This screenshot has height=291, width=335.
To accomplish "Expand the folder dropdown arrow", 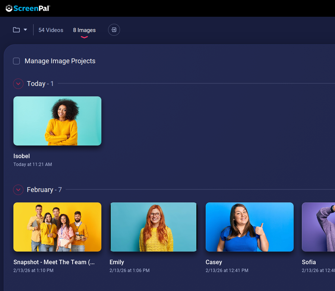I will coord(25,30).
